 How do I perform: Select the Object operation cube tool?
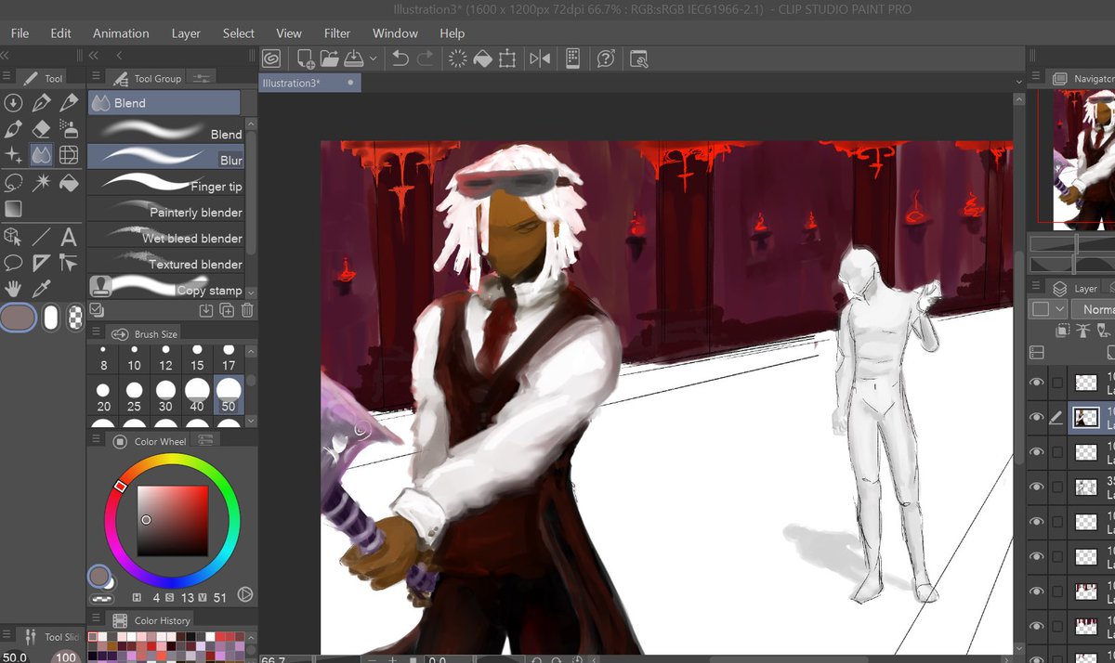[x=13, y=237]
